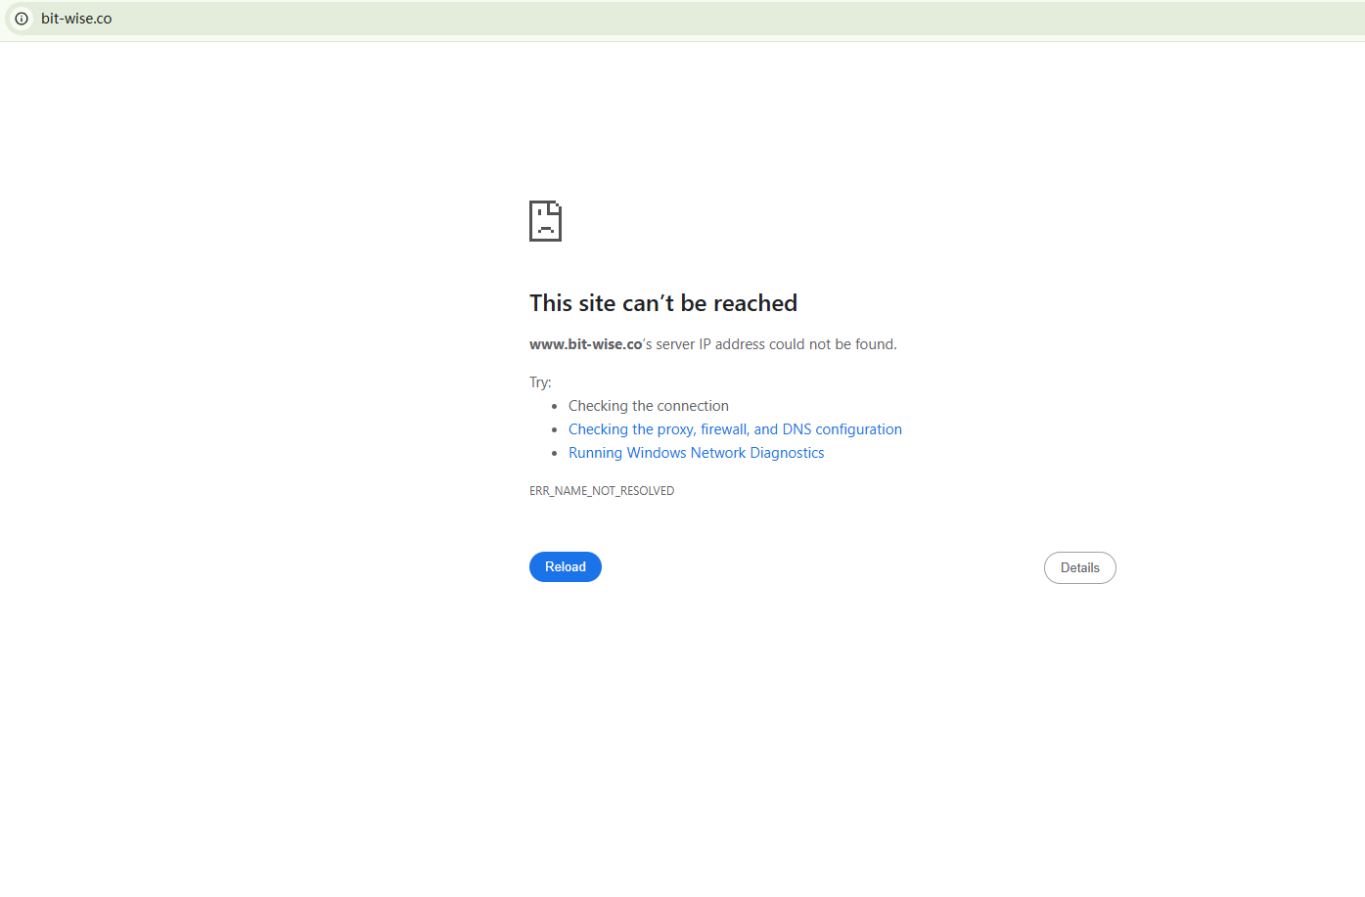Click the ERR_NAME_NOT_RESOLVED error code
Image resolution: width=1365 pixels, height=897 pixels.
602,491
